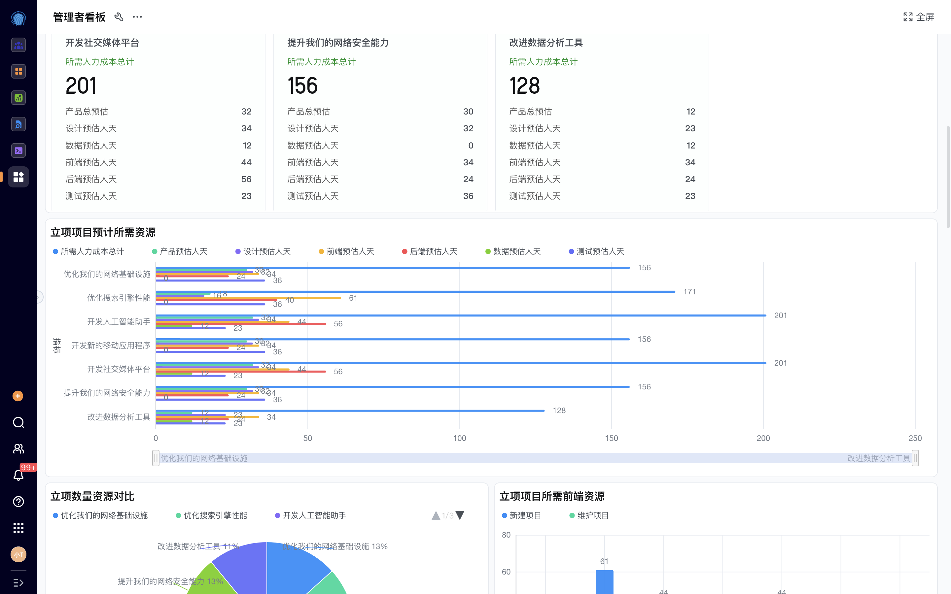This screenshot has width=951, height=594.
Task: Click the chart data zoom slider track
Action: point(536,458)
